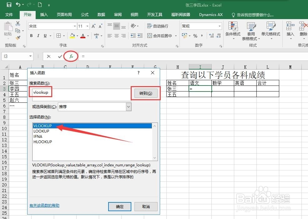Viewport: 308px width, 219px height.
Task: Switch to 页面布局 tab
Action: pos(64,14)
